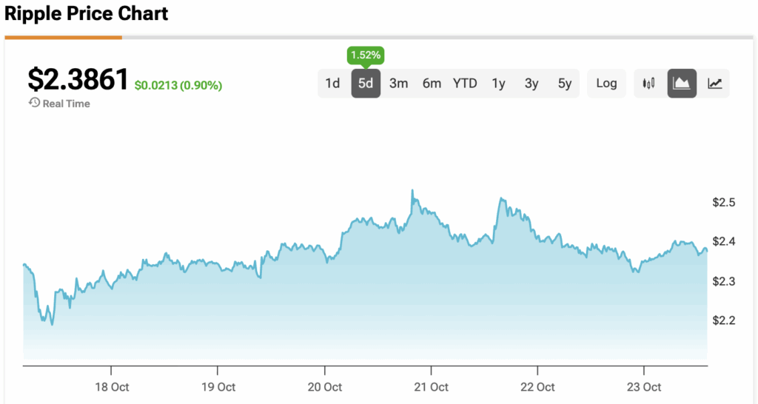Click the $2.3861 current price
Image resolution: width=758 pixels, height=404 pixels.
point(78,80)
